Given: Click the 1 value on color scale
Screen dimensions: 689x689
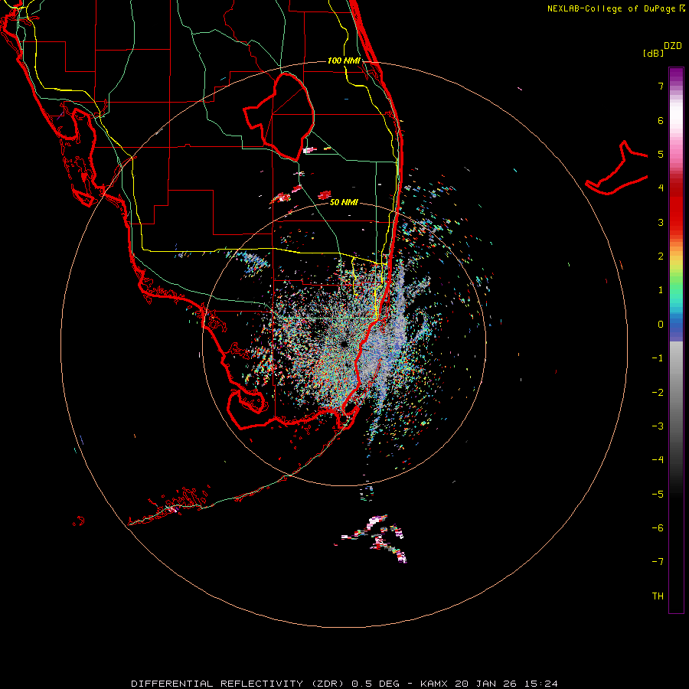Looking at the screenshot, I should coord(661,290).
